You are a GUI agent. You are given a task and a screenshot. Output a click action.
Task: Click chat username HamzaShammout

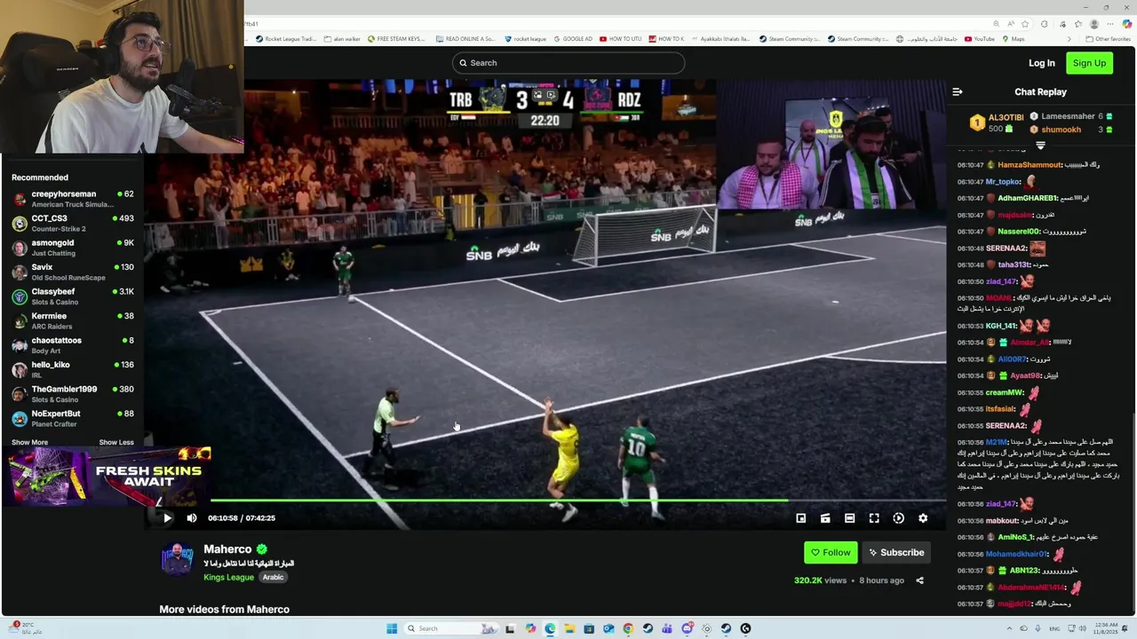pyautogui.click(x=1030, y=165)
